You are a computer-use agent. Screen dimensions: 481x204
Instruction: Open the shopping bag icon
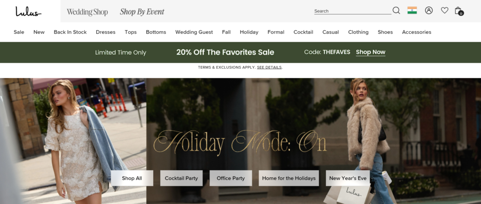tap(459, 11)
